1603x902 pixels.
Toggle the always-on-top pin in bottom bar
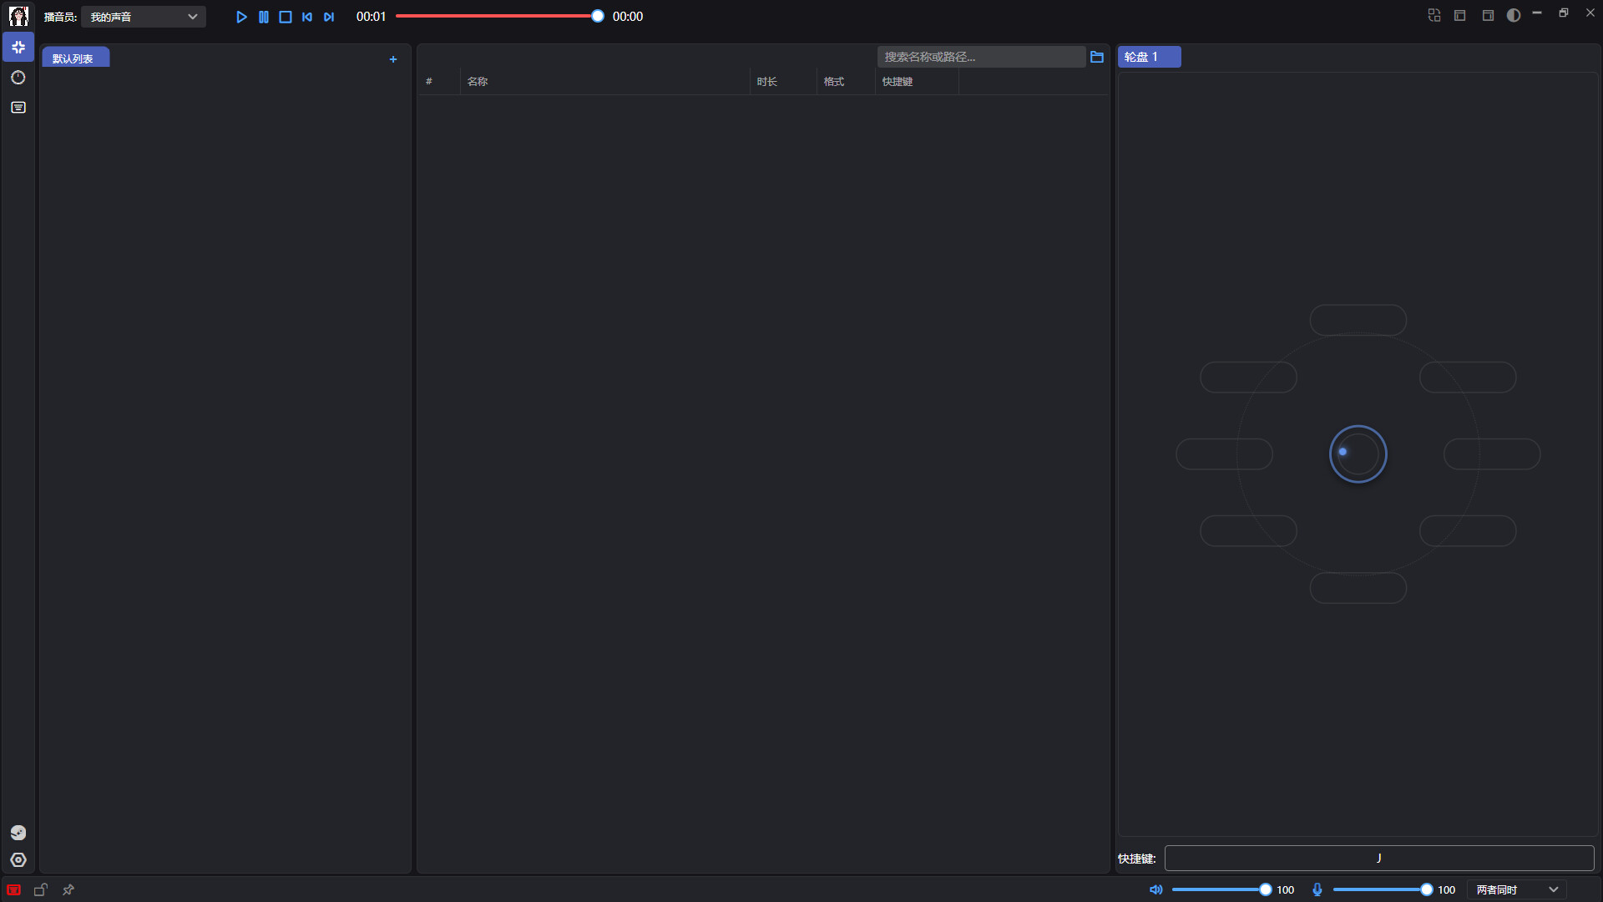(x=68, y=889)
